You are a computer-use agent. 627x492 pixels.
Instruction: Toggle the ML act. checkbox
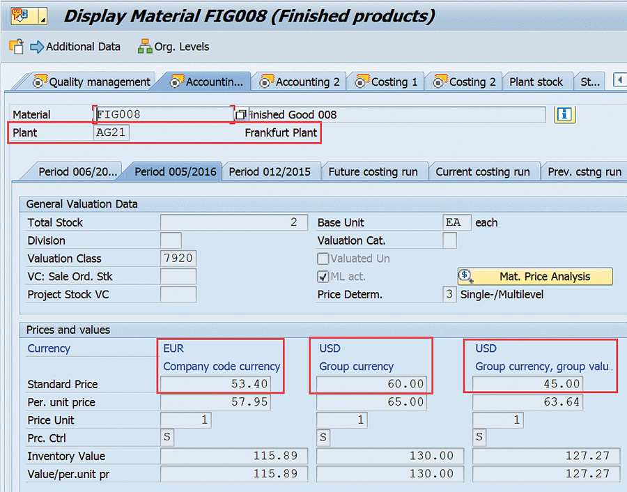(323, 277)
